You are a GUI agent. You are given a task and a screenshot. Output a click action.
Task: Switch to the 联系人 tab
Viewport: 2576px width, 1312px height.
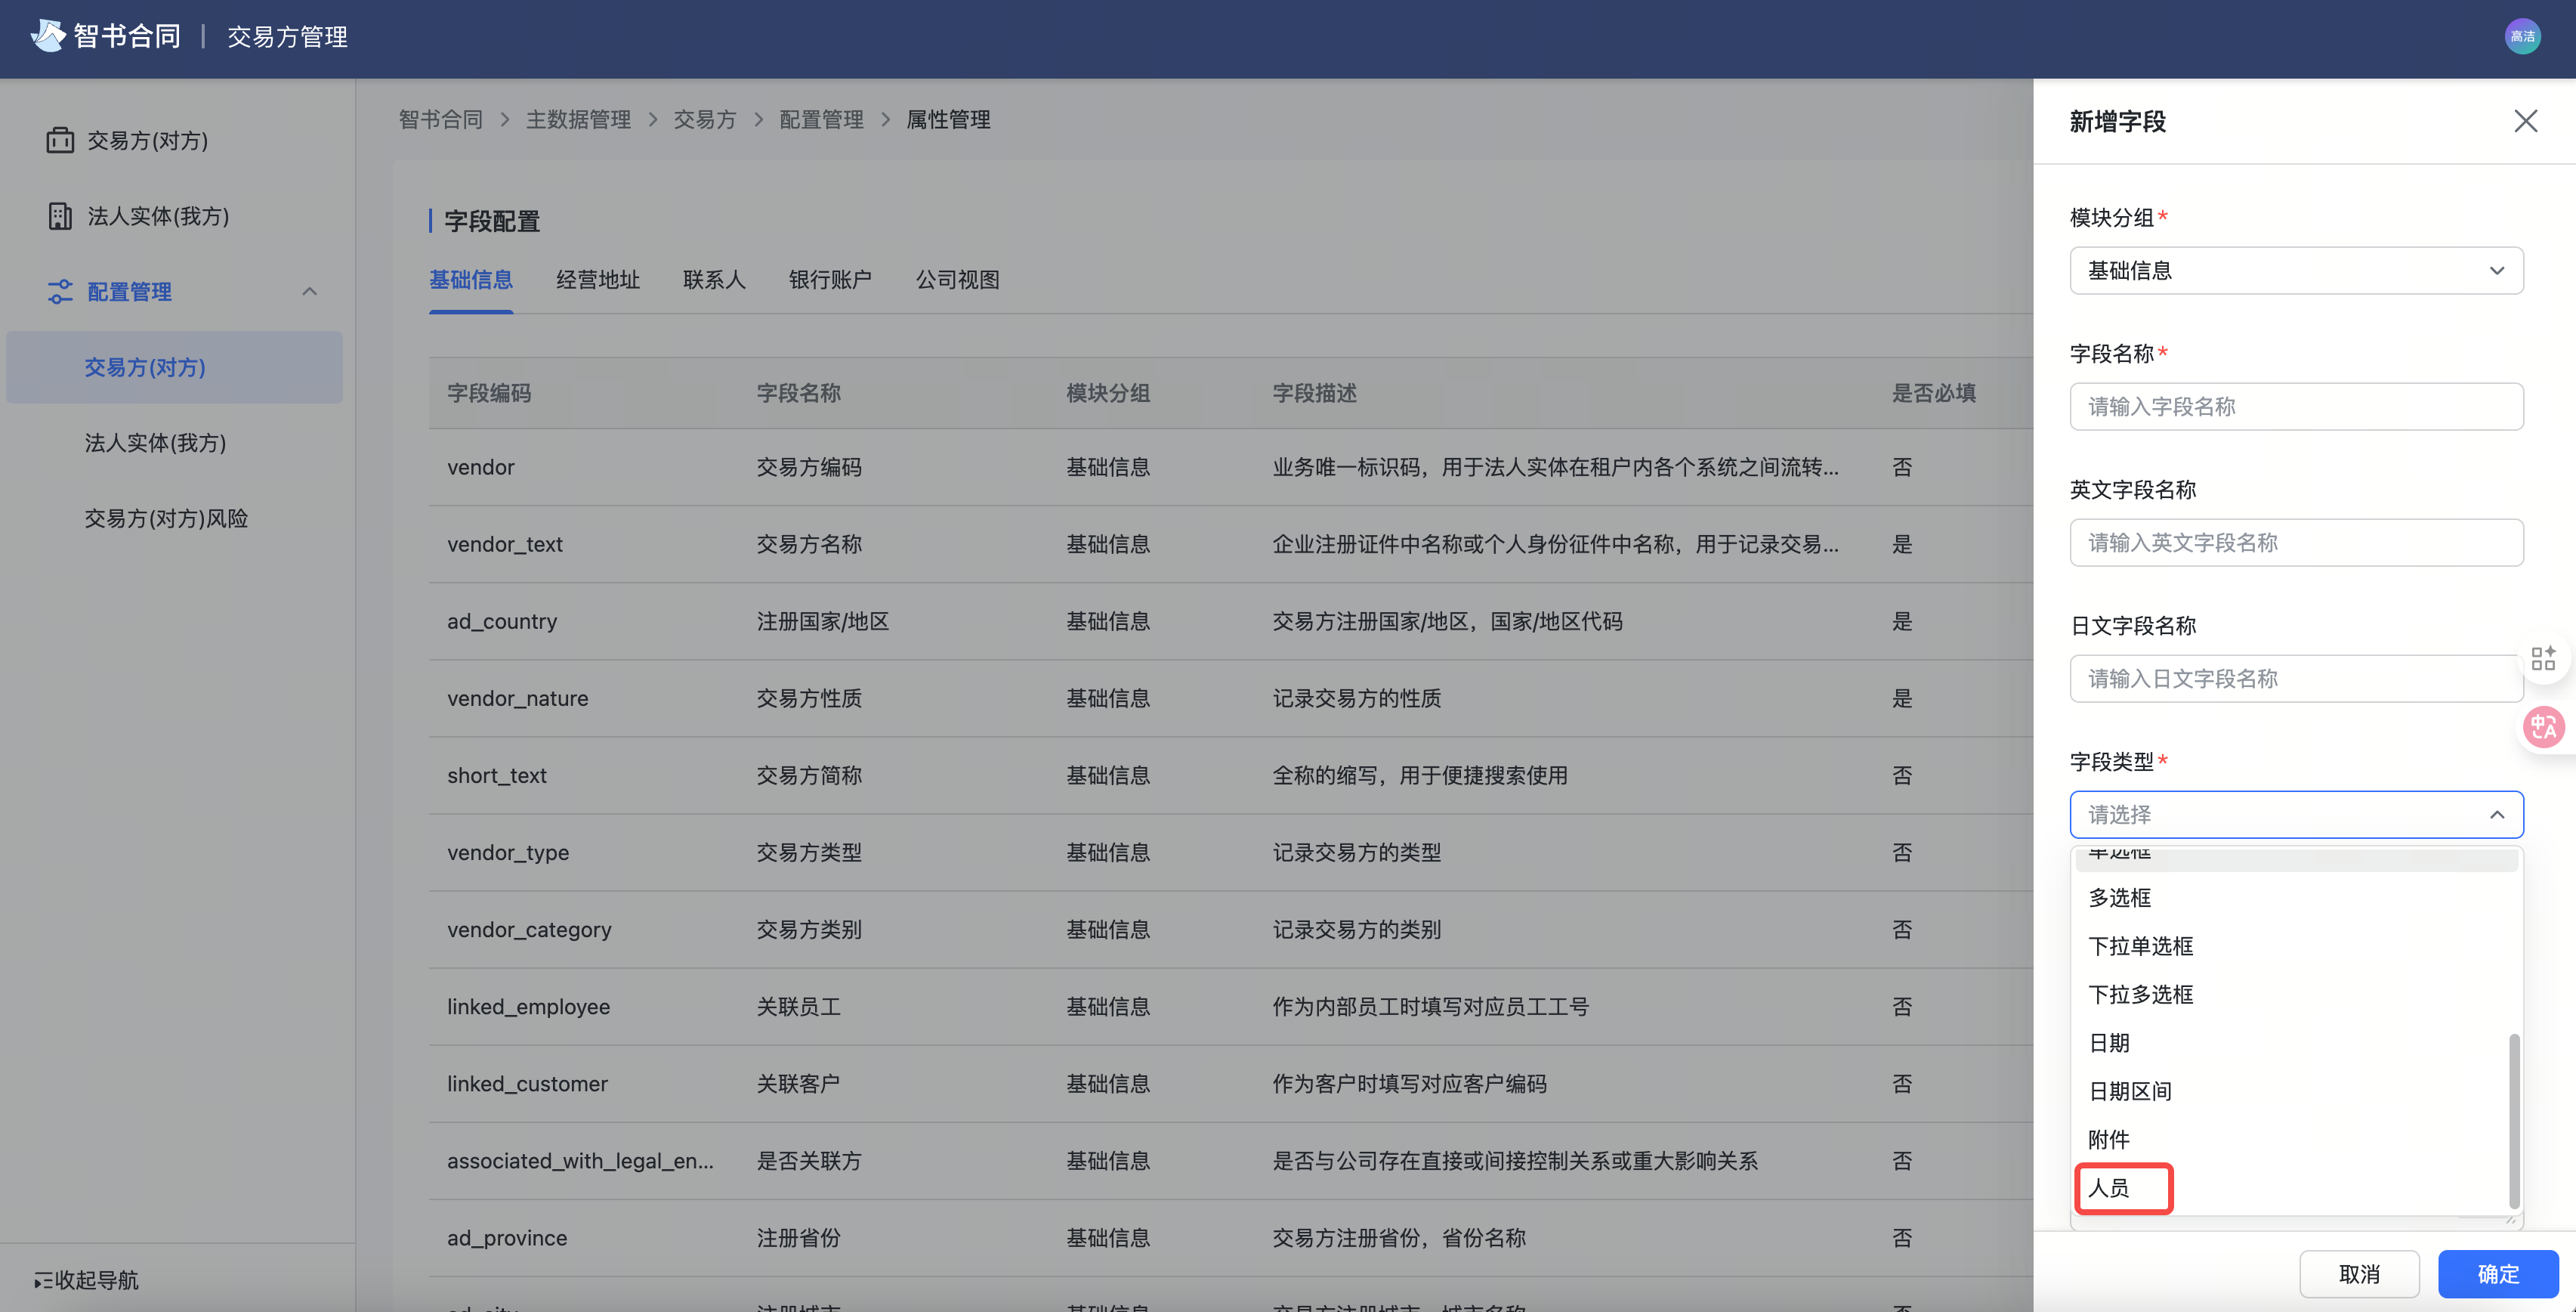tap(714, 279)
